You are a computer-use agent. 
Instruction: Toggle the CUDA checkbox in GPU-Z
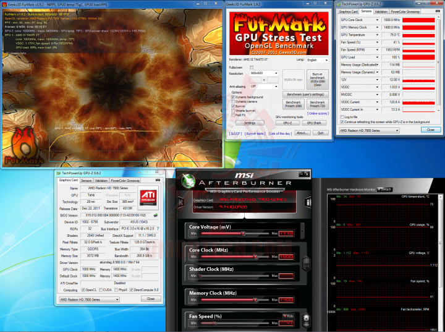coord(101,290)
